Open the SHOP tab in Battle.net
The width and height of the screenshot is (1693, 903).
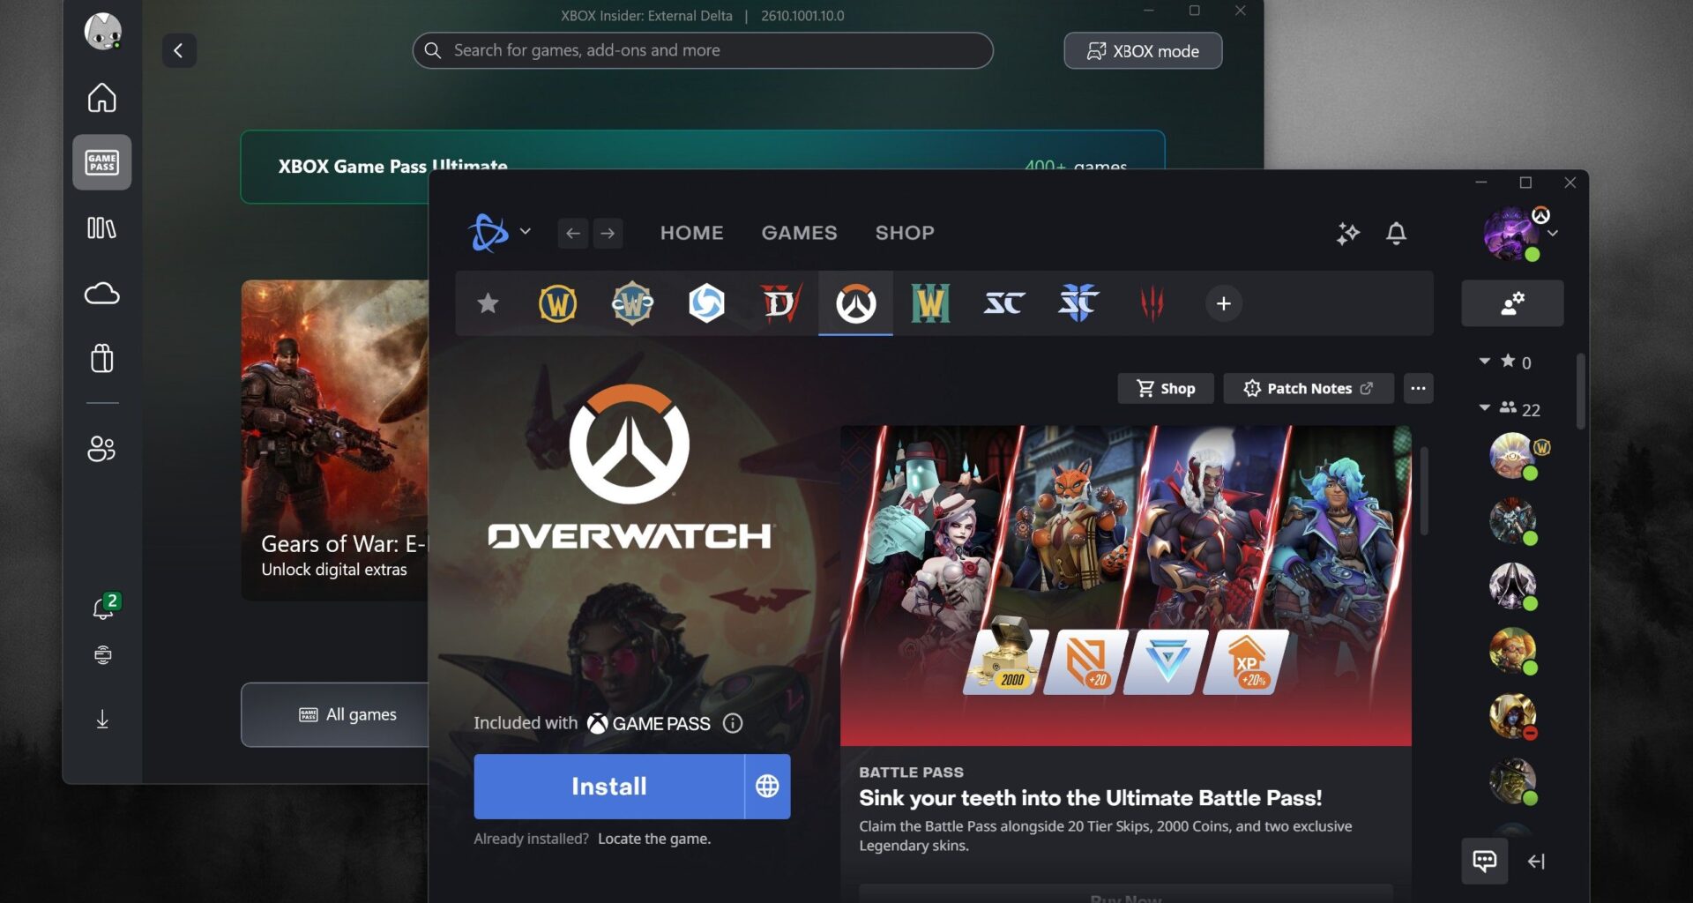[905, 233]
